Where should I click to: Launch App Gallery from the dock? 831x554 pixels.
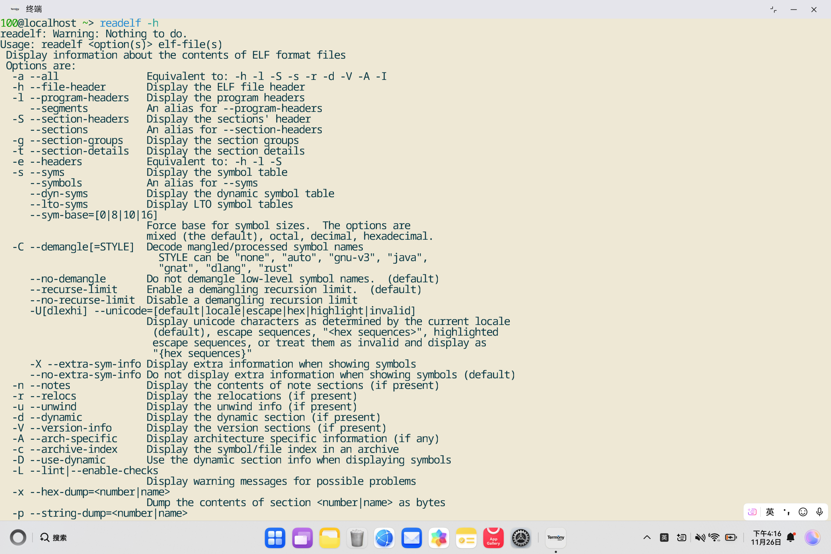(x=493, y=537)
